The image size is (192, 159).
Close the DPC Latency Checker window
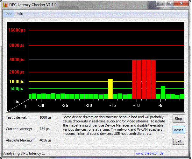[181, 3]
